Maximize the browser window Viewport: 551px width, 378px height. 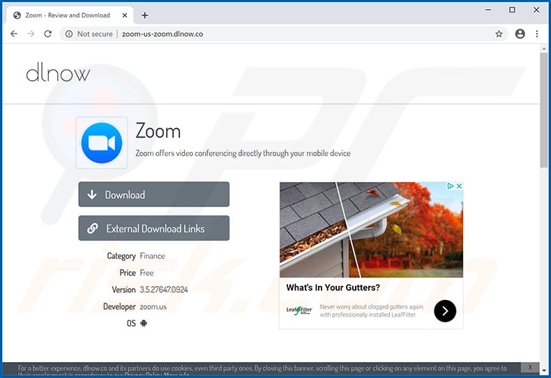click(x=513, y=10)
